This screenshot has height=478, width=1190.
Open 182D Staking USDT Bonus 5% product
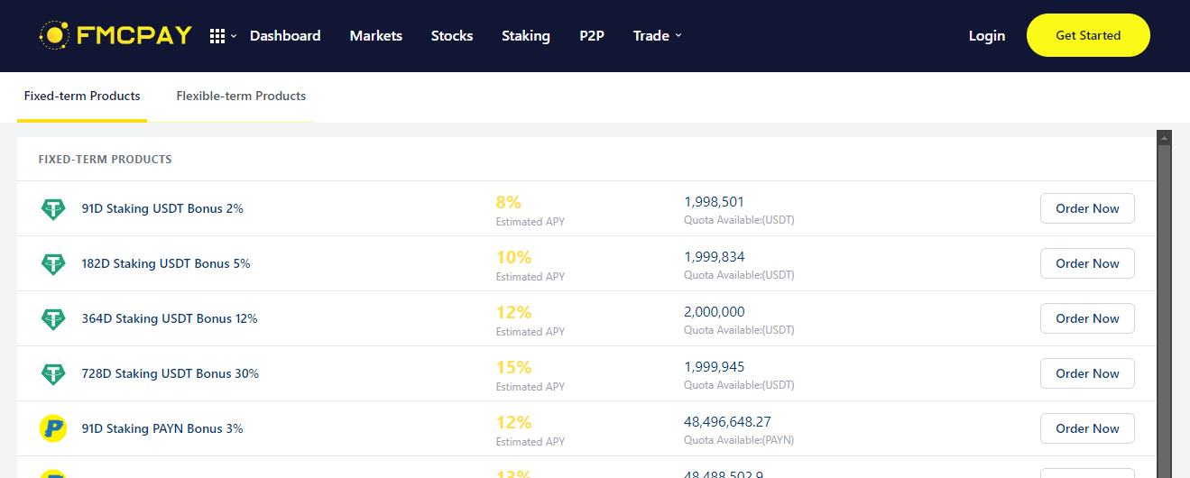point(166,263)
